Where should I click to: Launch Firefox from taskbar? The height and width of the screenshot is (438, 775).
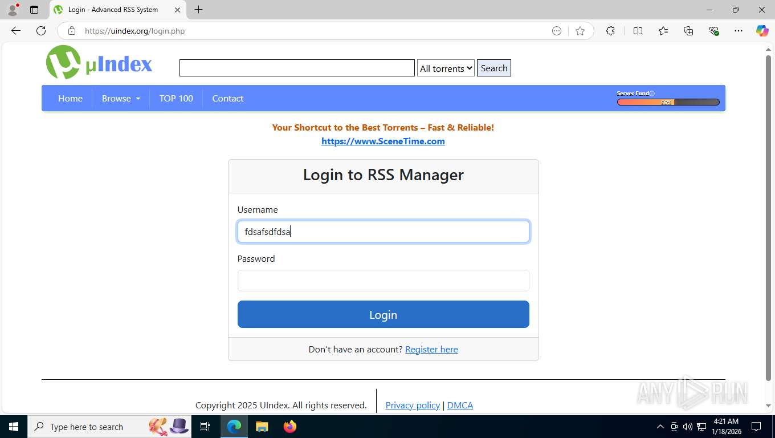289,427
